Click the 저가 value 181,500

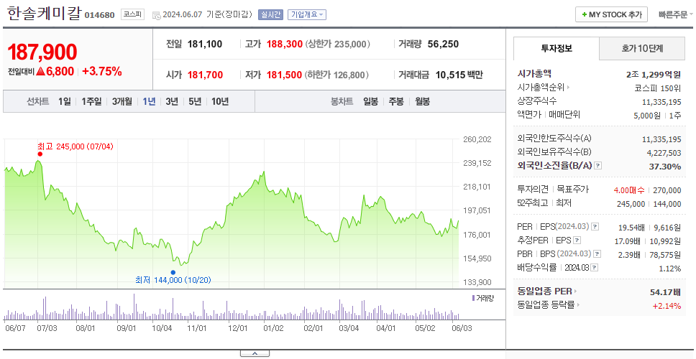click(x=284, y=75)
